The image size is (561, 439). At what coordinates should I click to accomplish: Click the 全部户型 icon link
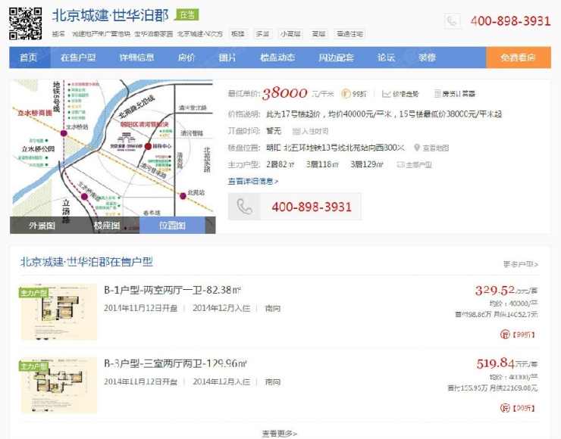tap(414, 165)
